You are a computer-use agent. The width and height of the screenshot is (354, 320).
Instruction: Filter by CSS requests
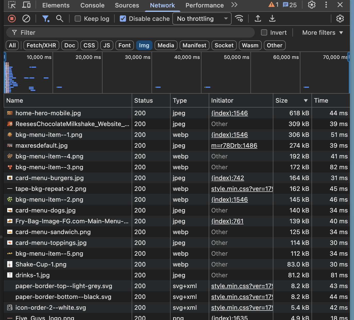89,45
